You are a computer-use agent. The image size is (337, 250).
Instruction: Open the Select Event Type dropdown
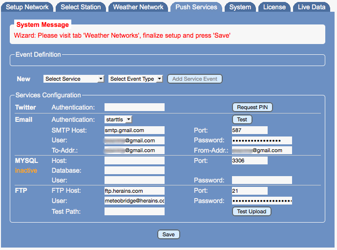(135, 79)
